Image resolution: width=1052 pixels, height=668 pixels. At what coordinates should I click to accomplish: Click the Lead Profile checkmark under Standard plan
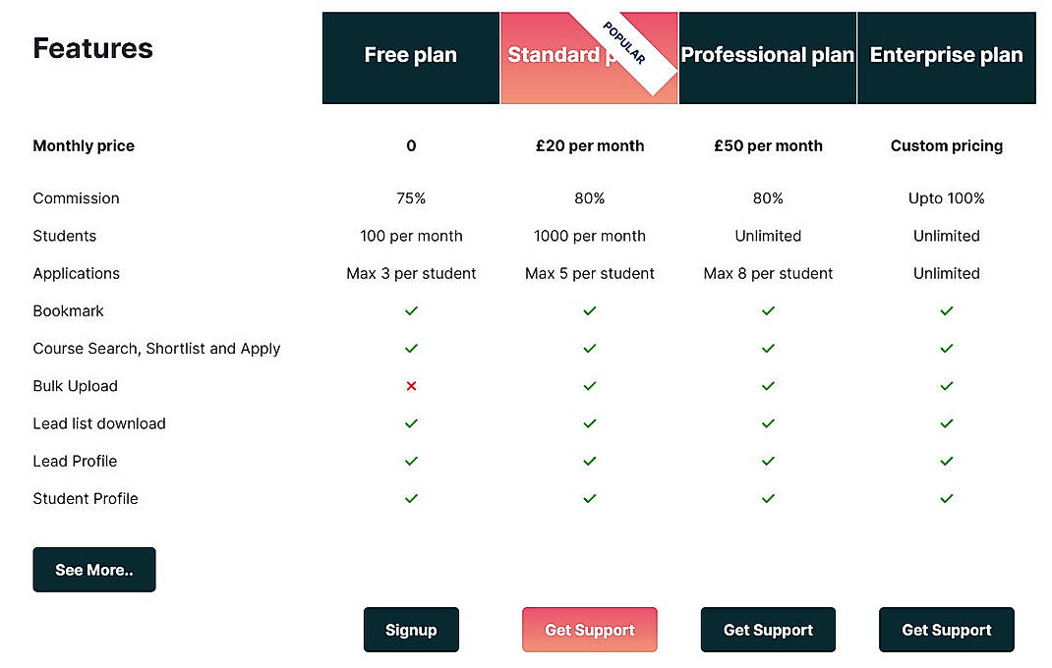pos(589,461)
